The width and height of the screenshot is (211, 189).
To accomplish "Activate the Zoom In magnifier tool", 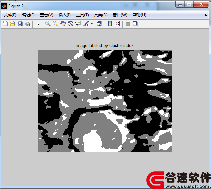I will pos(48,24).
